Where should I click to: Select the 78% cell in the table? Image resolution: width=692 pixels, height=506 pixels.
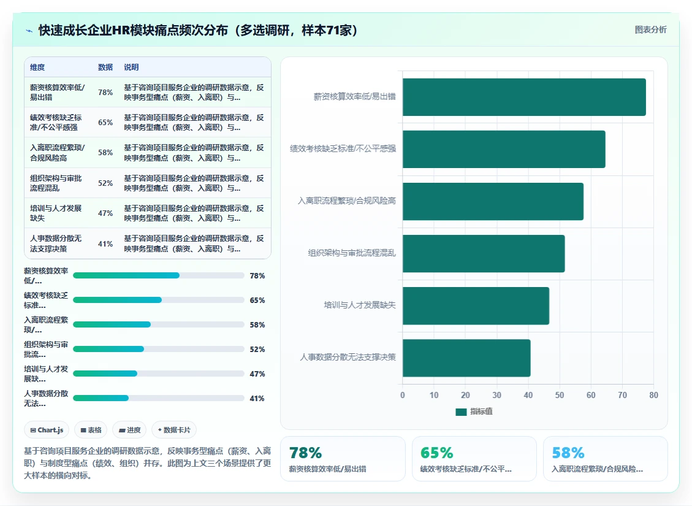tap(105, 92)
